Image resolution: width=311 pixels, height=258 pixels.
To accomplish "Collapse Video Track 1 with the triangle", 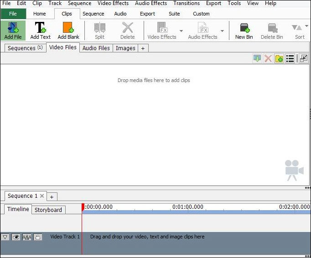I will click(x=5, y=237).
